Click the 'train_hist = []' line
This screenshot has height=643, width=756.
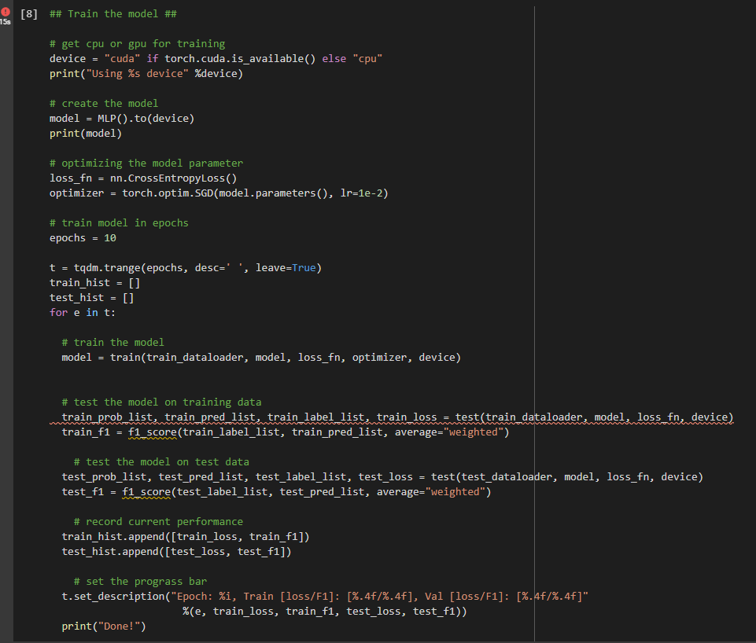click(x=94, y=283)
